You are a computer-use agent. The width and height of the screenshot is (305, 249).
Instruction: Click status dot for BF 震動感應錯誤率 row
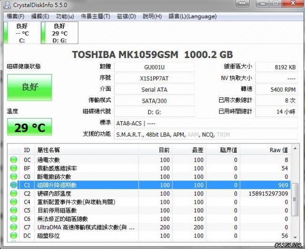tap(14, 168)
